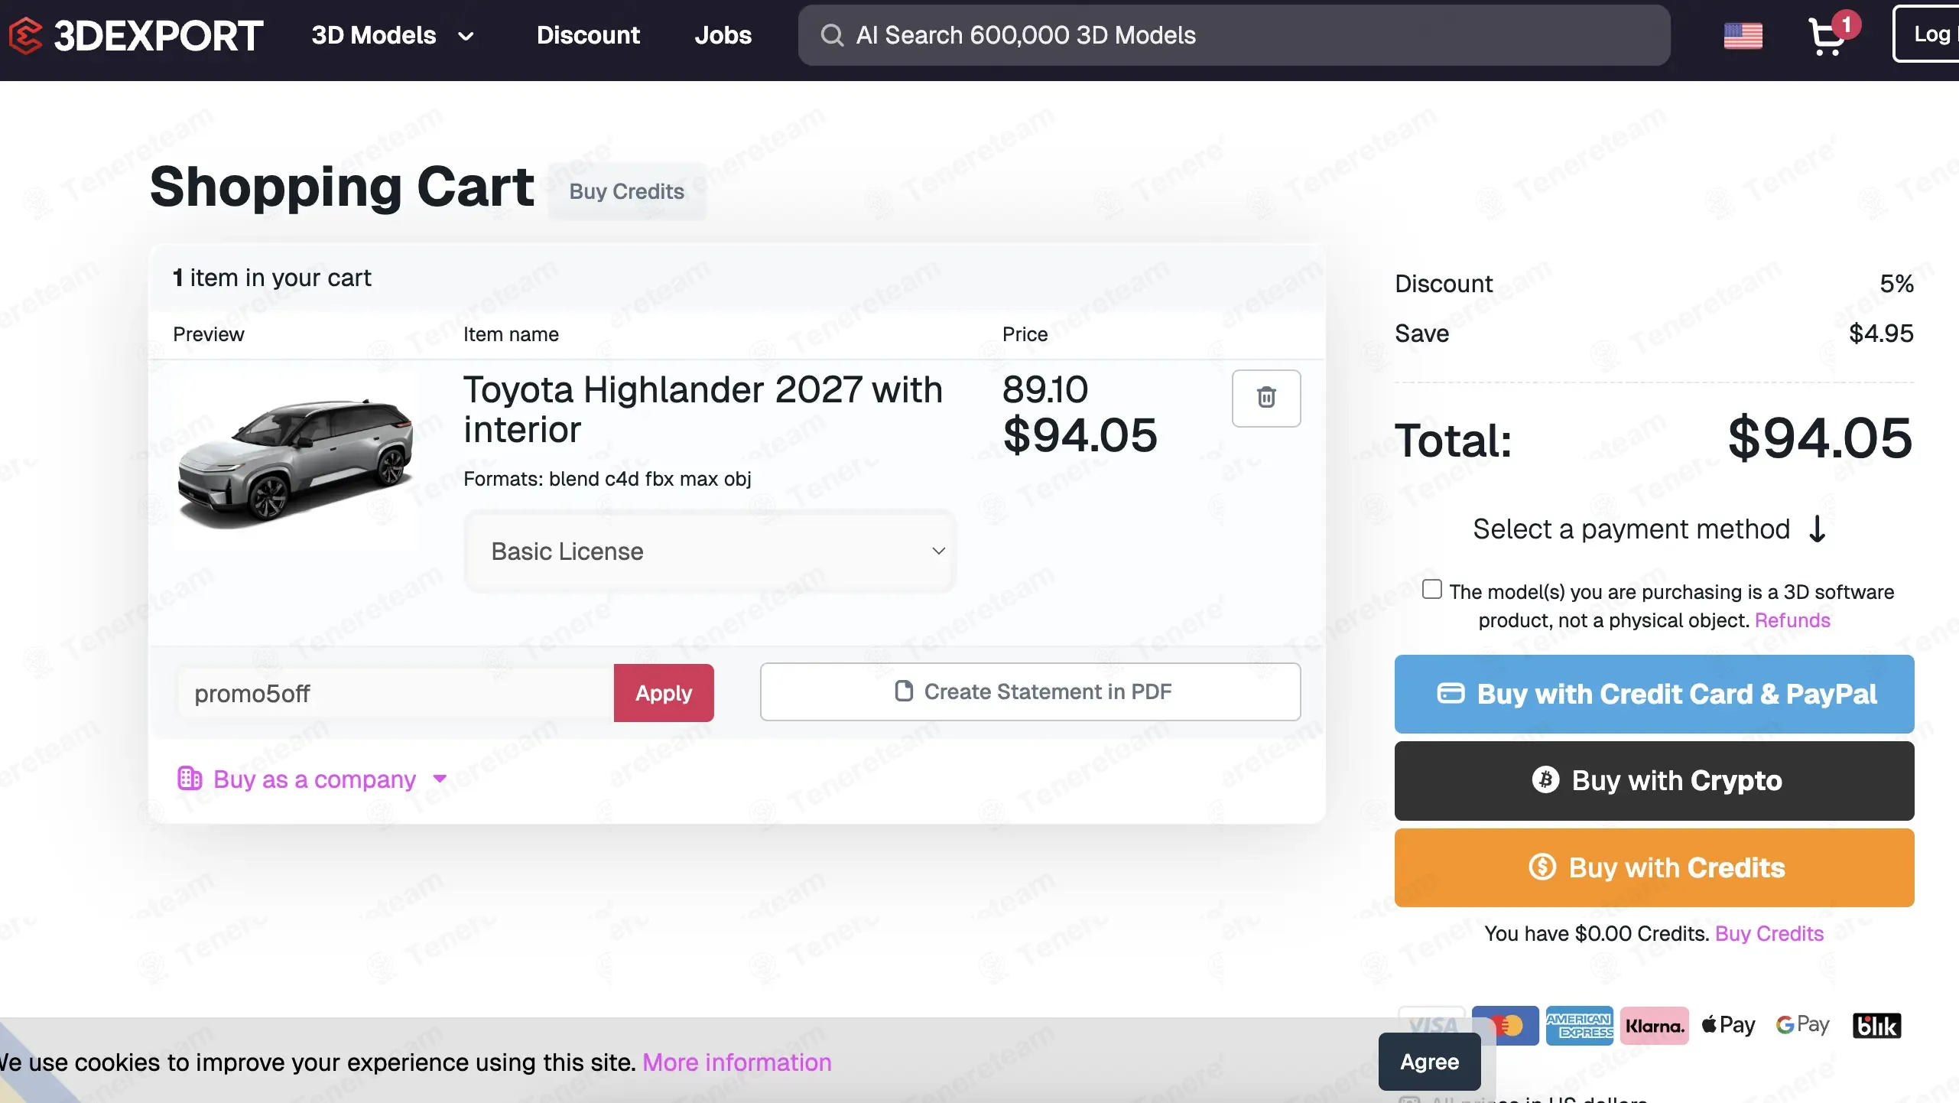Click the promo code input field
1959x1103 pixels.
click(395, 693)
